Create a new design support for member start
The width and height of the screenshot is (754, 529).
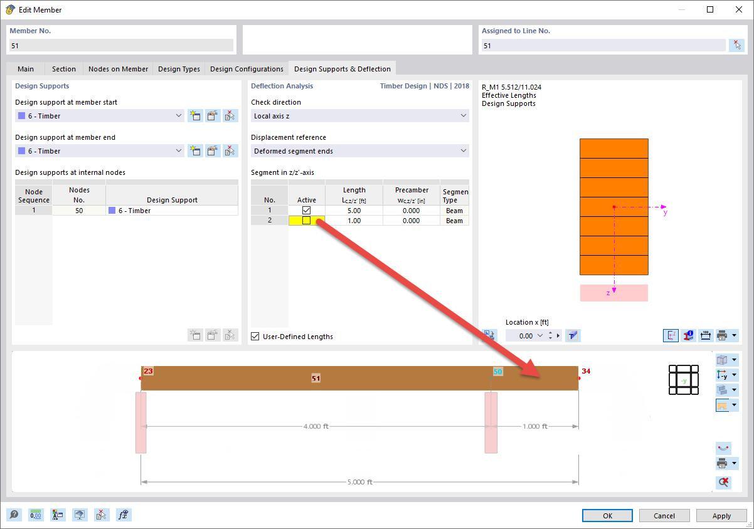point(195,115)
